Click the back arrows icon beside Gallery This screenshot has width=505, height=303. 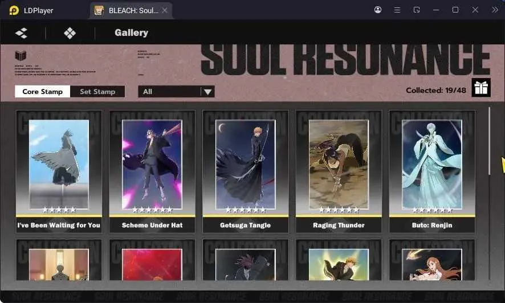(21, 33)
